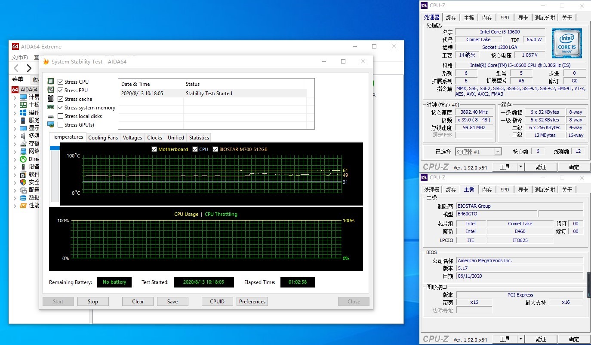Screen dimensions: 591x345
Task: Select the server tower icon beside 服务
Action: 23,120
